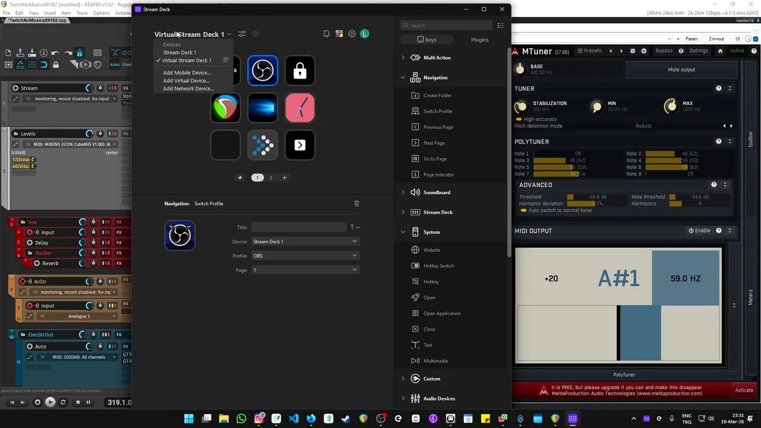Open the actions list view options
The width and height of the screenshot is (761, 428).
(501, 26)
